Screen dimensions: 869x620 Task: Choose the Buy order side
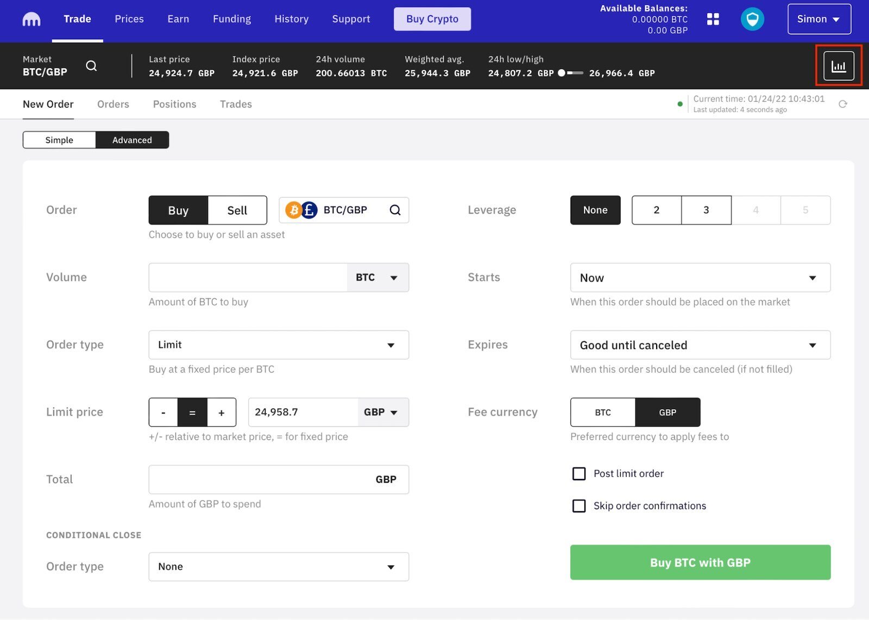pos(178,210)
